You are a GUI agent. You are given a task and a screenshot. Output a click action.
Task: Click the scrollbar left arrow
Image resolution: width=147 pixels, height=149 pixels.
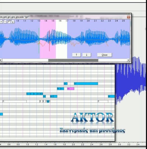point(1,60)
